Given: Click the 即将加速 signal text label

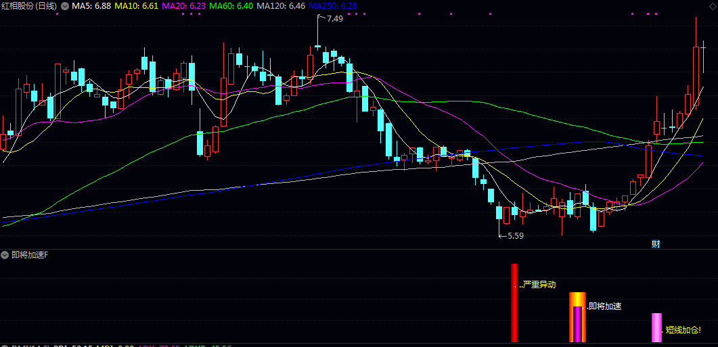Looking at the screenshot, I should coord(604,306).
